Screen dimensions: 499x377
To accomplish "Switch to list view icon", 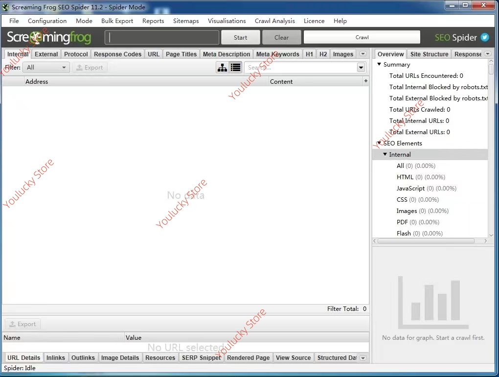I will [236, 68].
